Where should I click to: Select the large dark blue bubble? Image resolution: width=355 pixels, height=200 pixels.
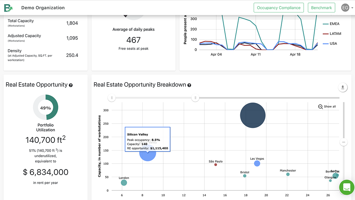pyautogui.click(x=253, y=115)
